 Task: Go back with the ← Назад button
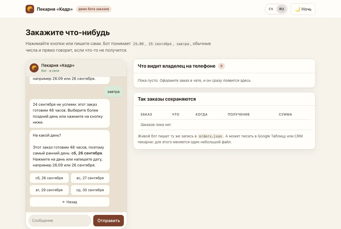[x=70, y=202]
